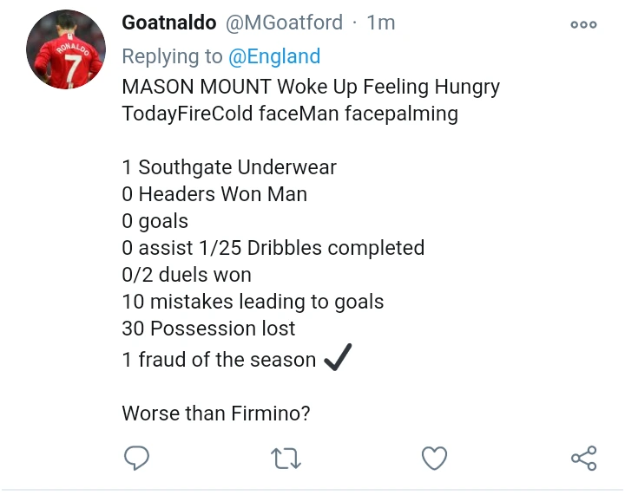Click the 1m timestamp

(380, 23)
